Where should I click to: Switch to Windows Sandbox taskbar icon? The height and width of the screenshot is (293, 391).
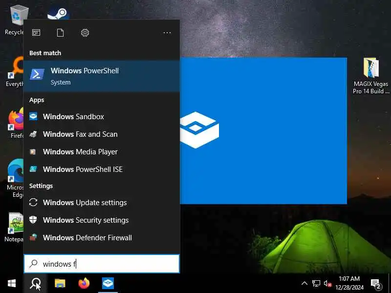[108, 284]
